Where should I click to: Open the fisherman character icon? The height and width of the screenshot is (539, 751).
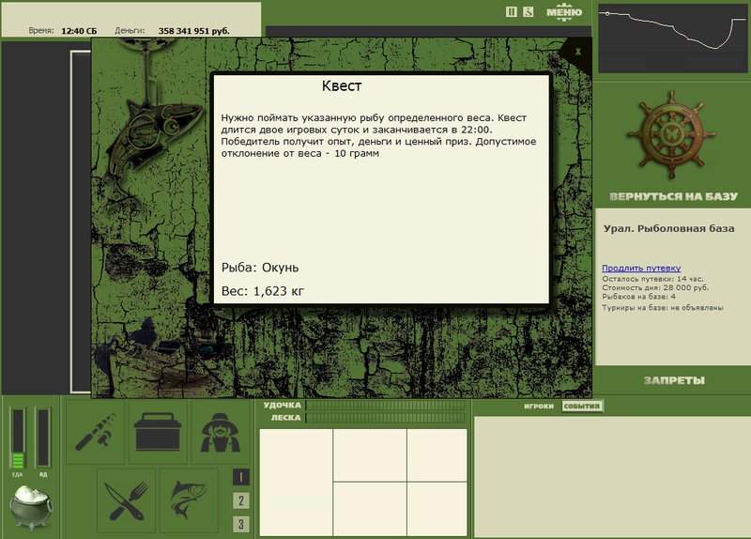pos(221,432)
